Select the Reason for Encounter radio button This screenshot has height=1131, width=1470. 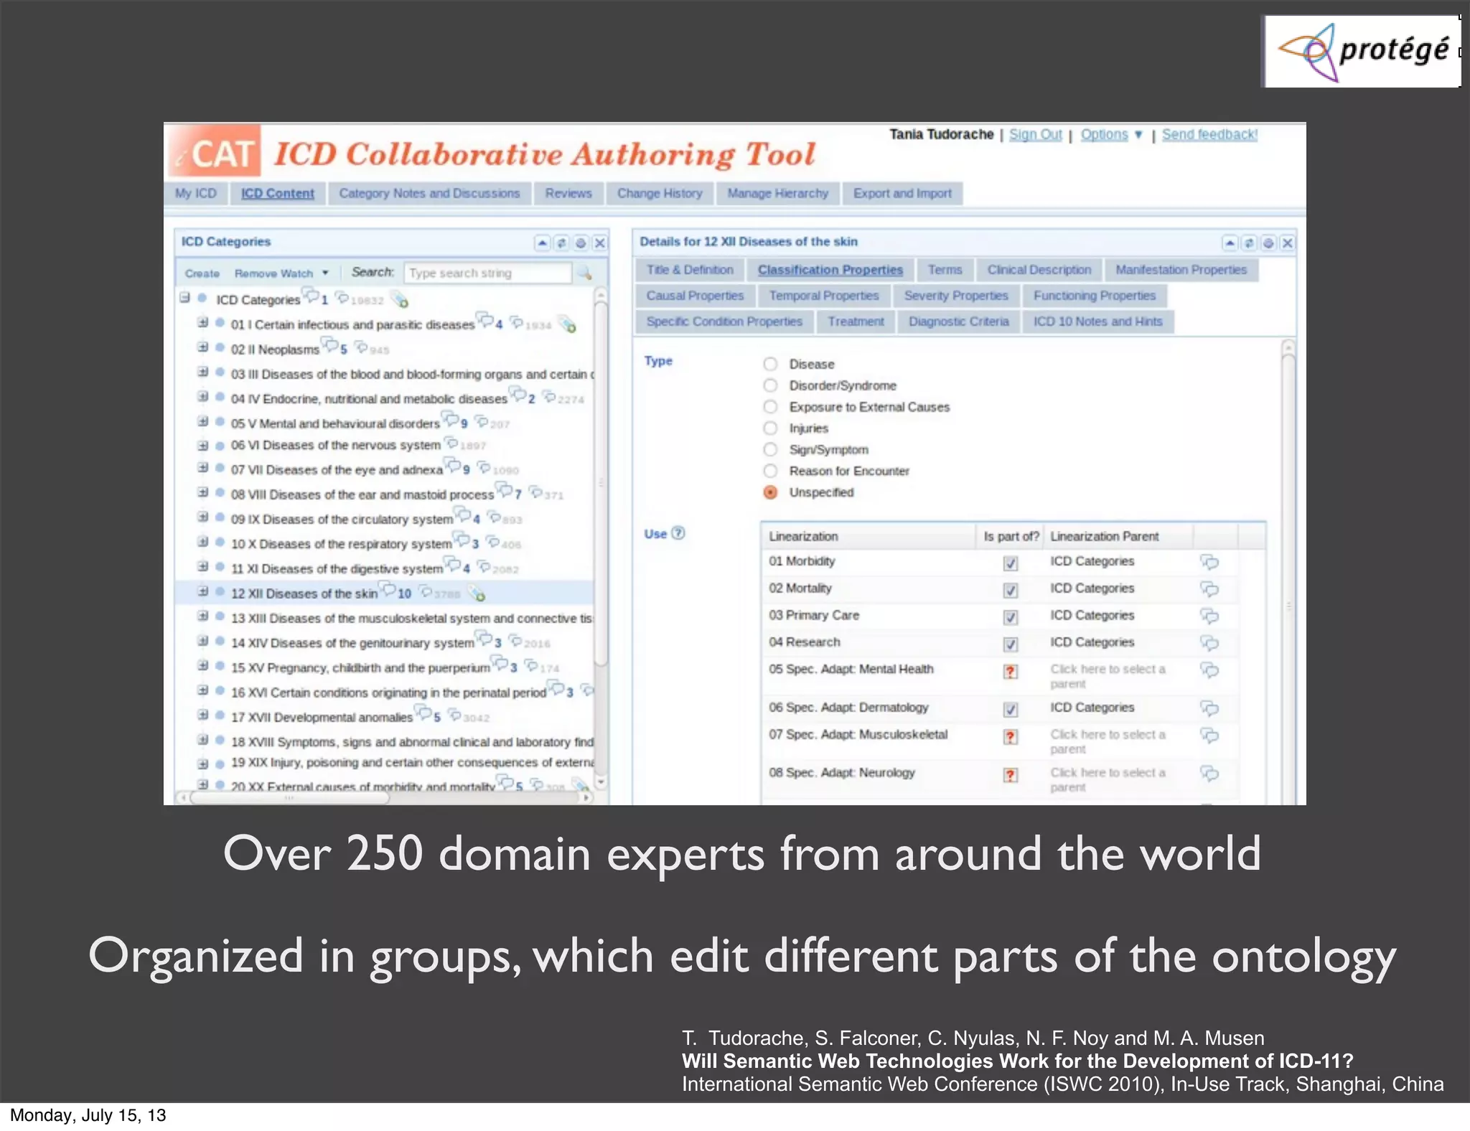coord(770,471)
